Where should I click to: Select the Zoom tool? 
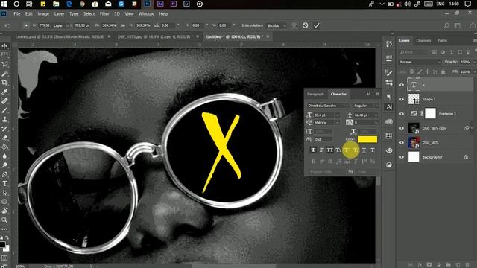point(4,220)
